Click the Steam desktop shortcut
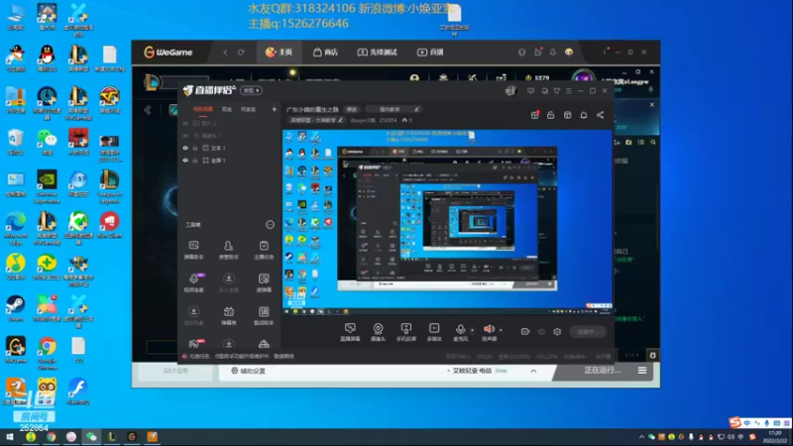The width and height of the screenshot is (793, 446). [x=16, y=308]
